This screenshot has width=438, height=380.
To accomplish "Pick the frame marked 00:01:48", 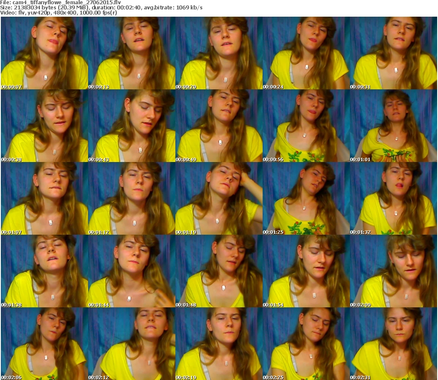I will pos(219,271).
